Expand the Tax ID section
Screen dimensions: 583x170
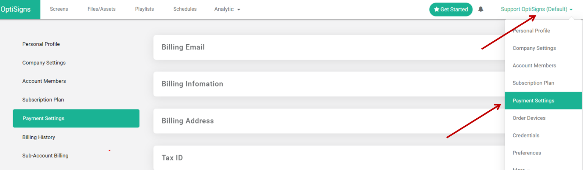(329, 158)
